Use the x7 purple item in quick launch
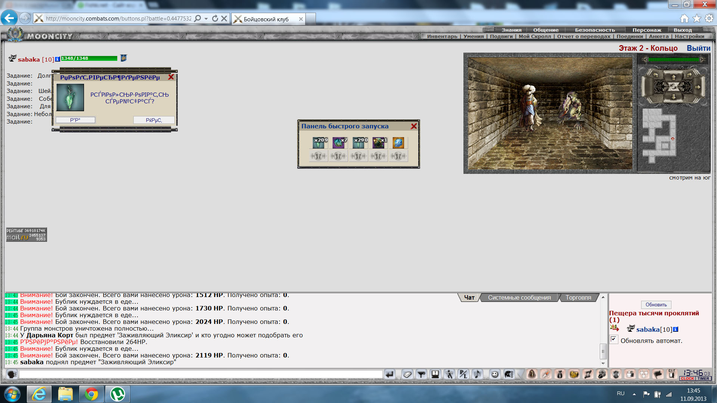 [x=338, y=143]
